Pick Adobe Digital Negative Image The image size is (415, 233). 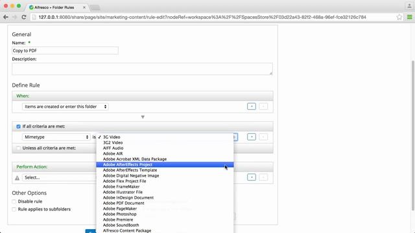pos(165,175)
